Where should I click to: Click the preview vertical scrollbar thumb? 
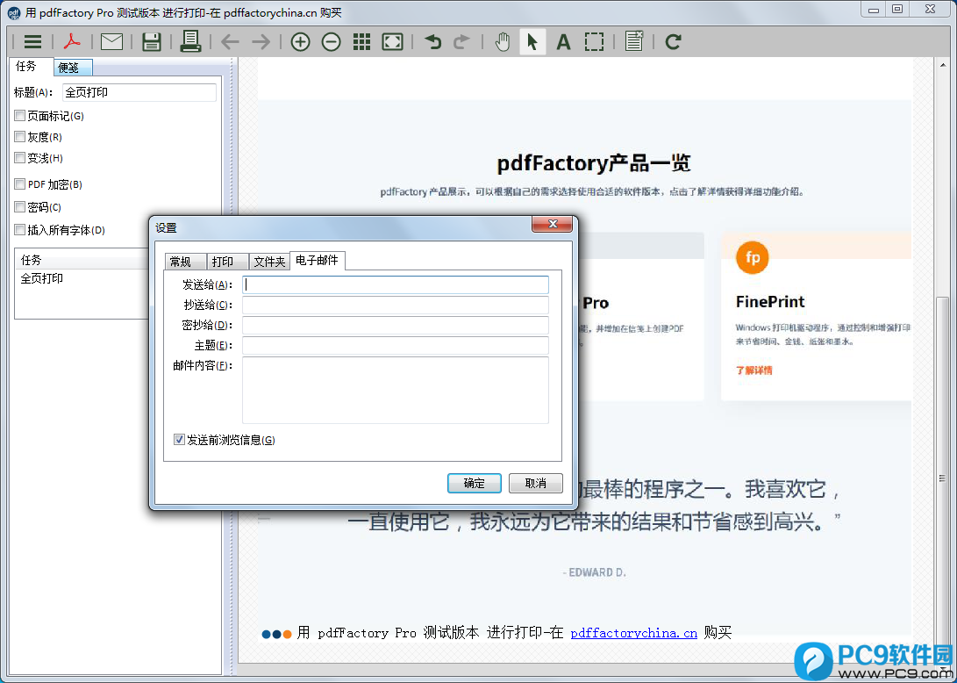click(943, 479)
